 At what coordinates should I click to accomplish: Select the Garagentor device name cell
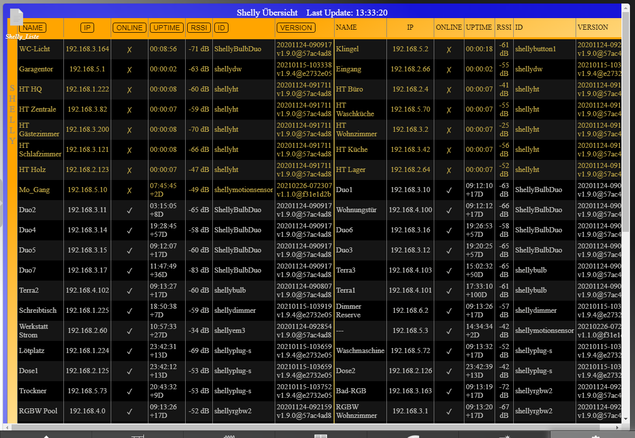(36, 69)
